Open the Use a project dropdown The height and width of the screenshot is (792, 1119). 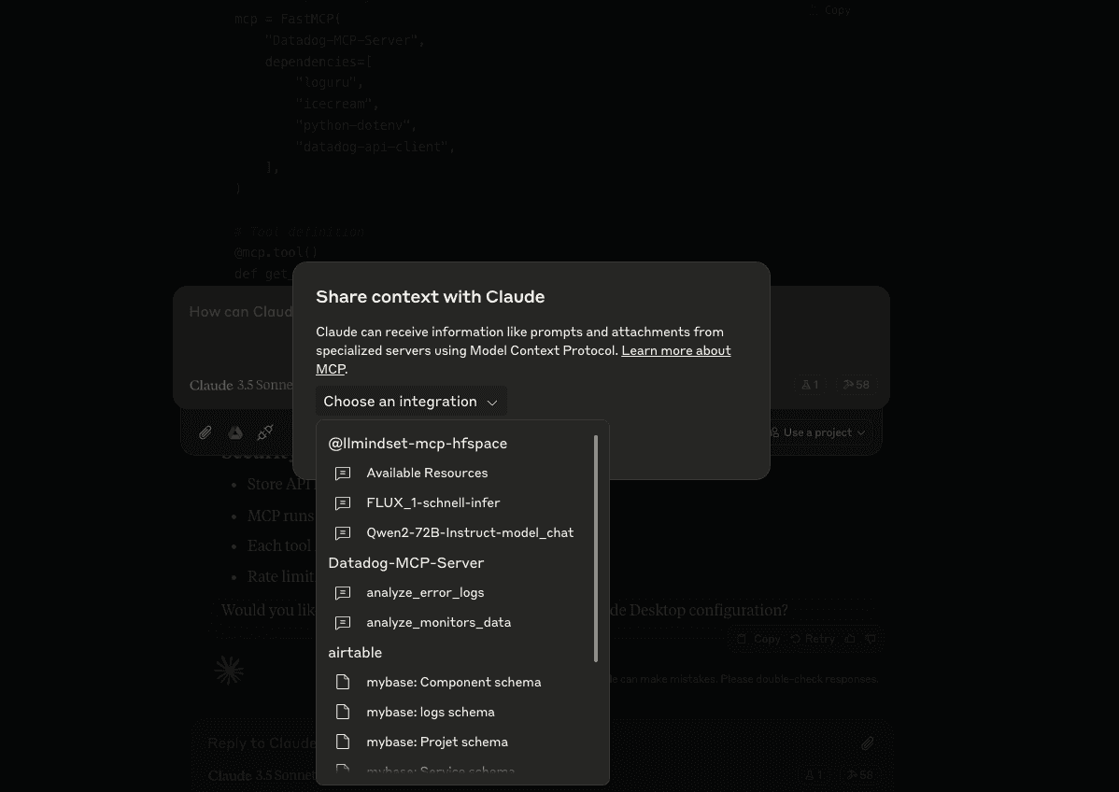(817, 432)
